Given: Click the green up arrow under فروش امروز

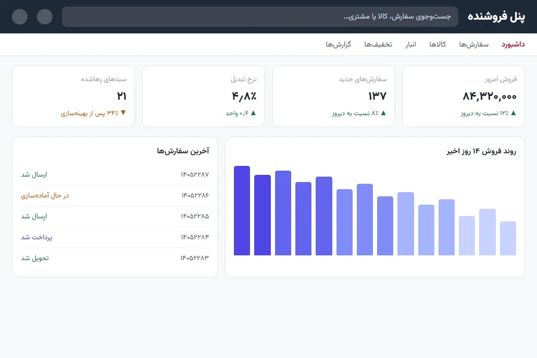Looking at the screenshot, I should (x=513, y=113).
